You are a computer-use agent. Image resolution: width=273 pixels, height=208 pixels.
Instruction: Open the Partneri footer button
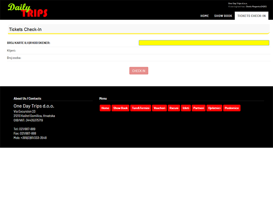pos(198,108)
